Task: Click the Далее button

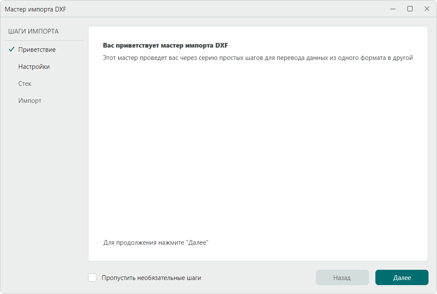Action: (x=402, y=277)
